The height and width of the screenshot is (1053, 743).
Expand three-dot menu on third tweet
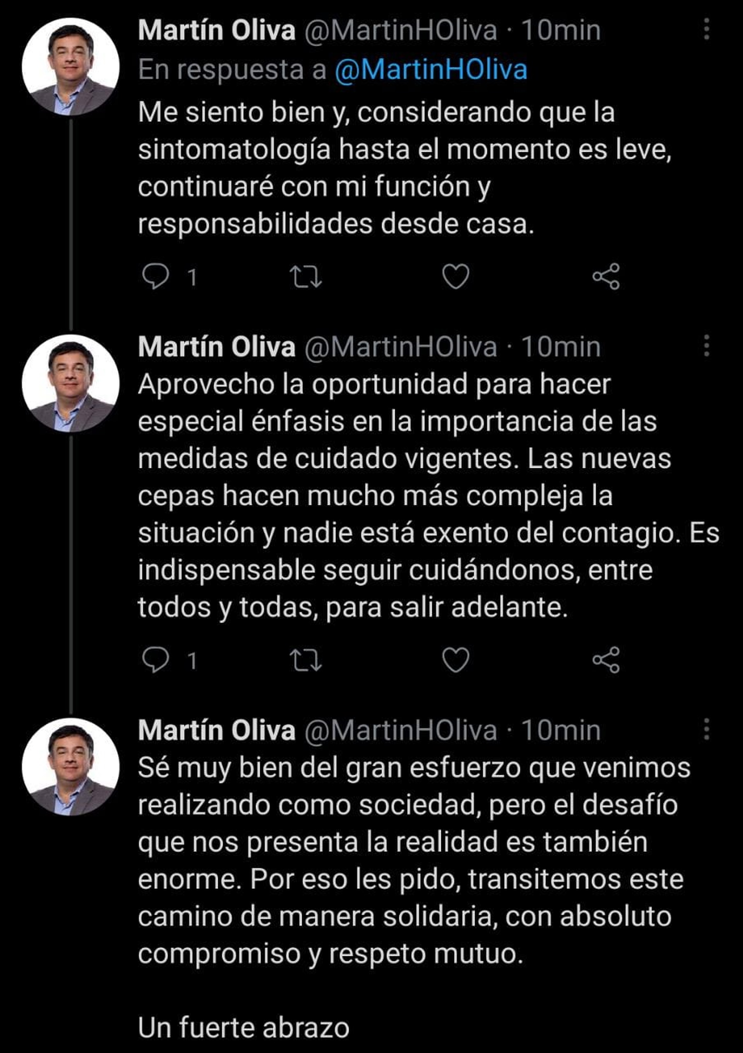coord(706,729)
